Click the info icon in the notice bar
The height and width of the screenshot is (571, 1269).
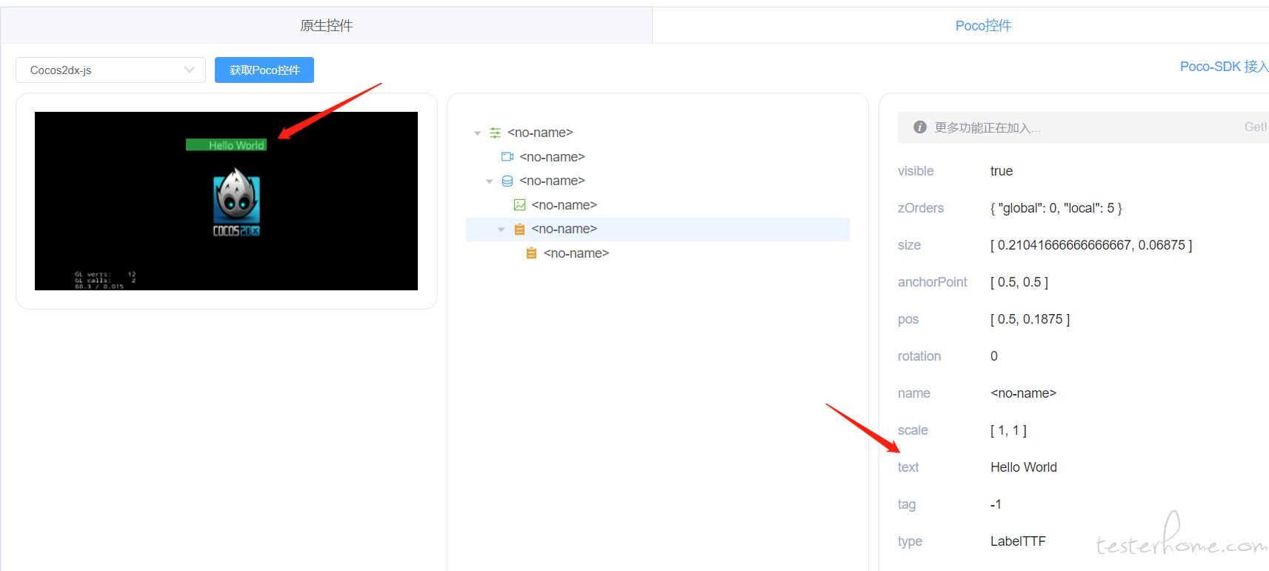click(x=920, y=127)
